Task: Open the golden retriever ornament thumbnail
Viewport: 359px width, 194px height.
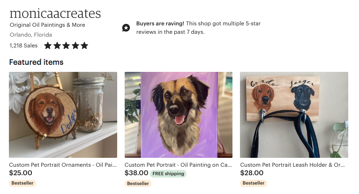Action: click(x=63, y=115)
